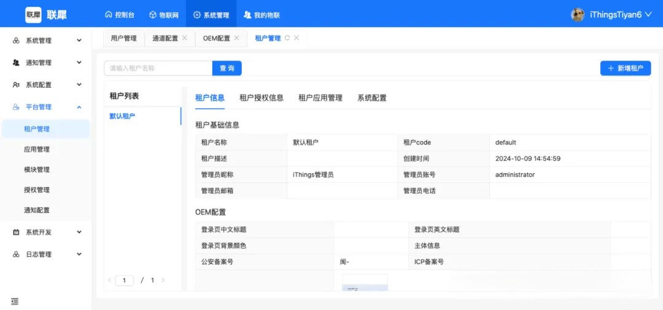Click the 联犀 logo icon
Viewport: 663px width, 310px height.
(33, 15)
